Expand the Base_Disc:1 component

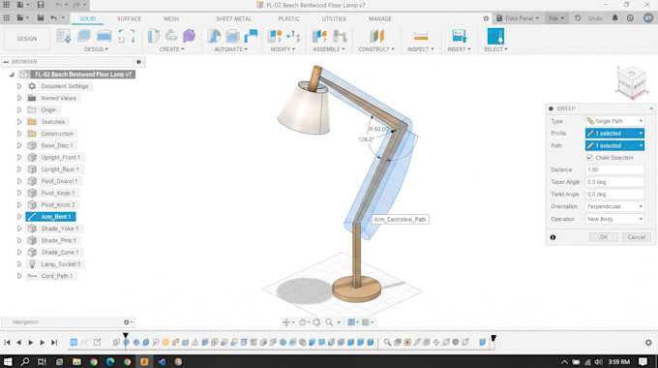click(19, 145)
